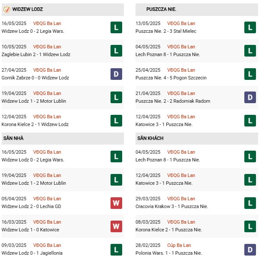Open match Cracovia Krakow 3-1 Puszcza Nie.
259x259 pixels.
pos(172,206)
